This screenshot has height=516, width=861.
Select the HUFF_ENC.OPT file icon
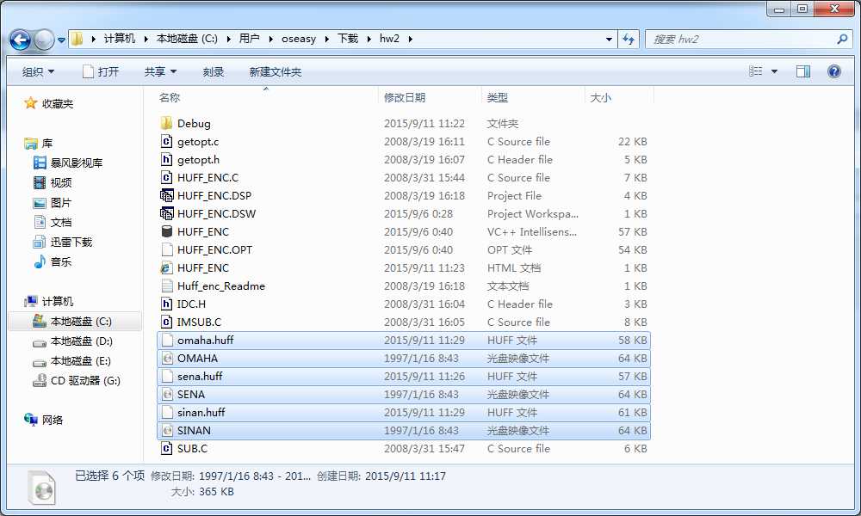[x=166, y=249]
